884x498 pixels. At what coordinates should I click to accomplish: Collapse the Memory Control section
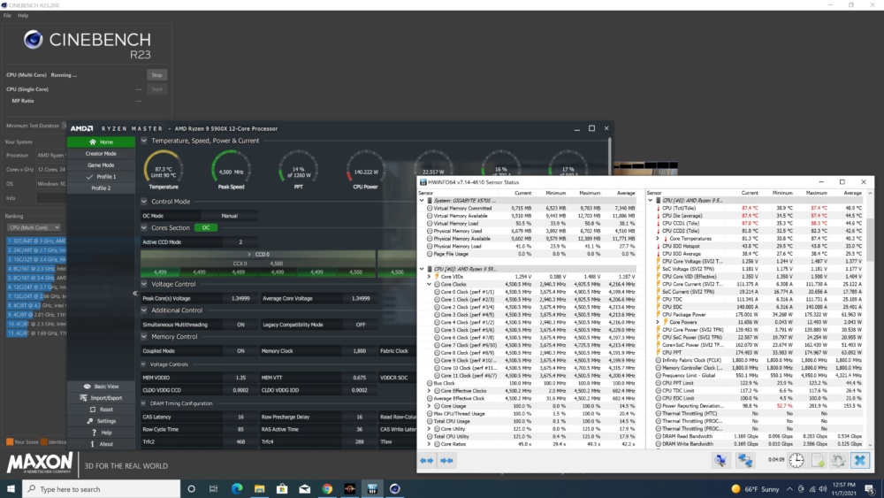pyautogui.click(x=144, y=337)
